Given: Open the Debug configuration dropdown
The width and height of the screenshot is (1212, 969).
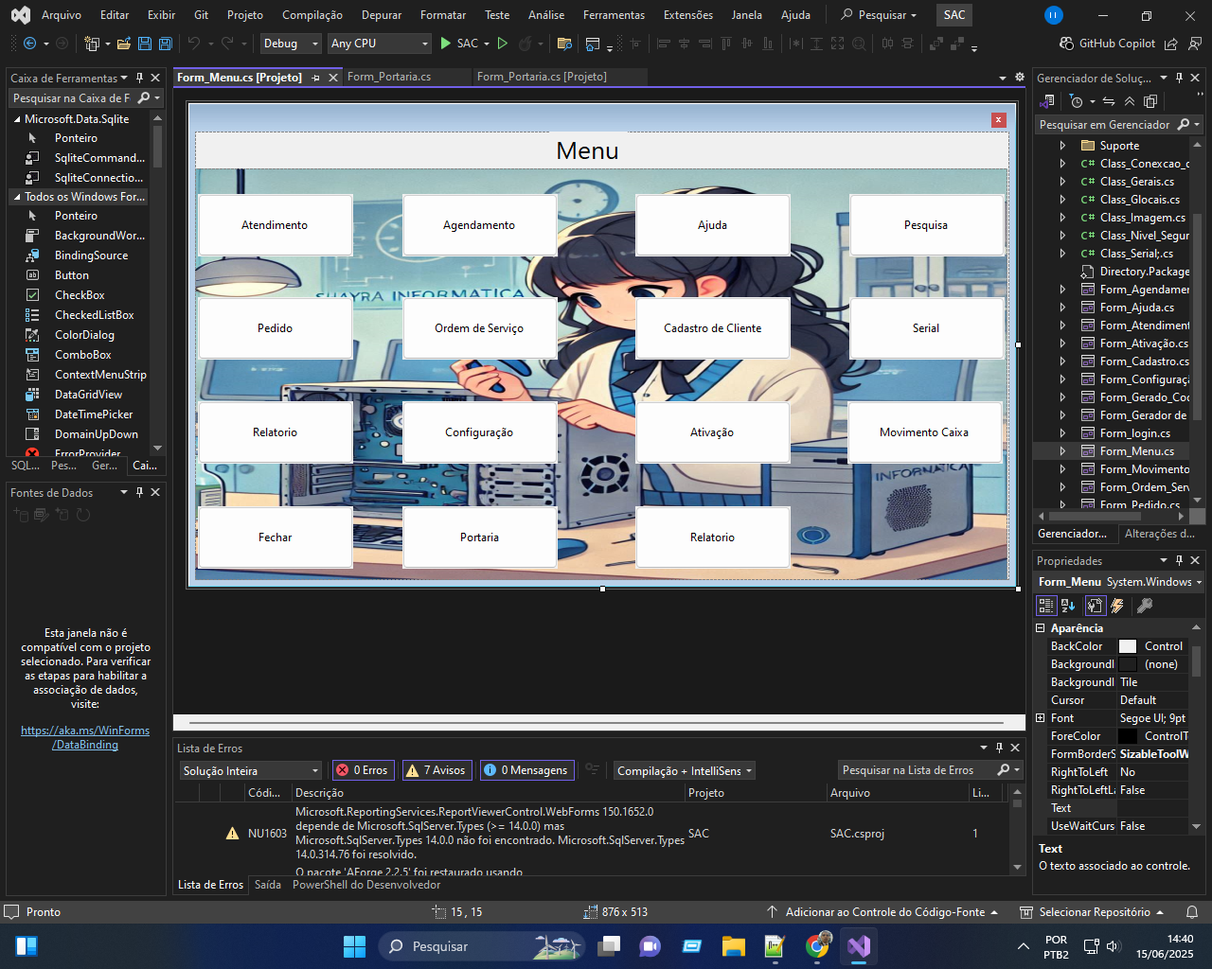Looking at the screenshot, I should click(x=291, y=44).
